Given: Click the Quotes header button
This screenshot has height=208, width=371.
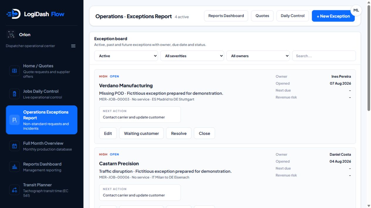Looking at the screenshot, I should point(262,16).
